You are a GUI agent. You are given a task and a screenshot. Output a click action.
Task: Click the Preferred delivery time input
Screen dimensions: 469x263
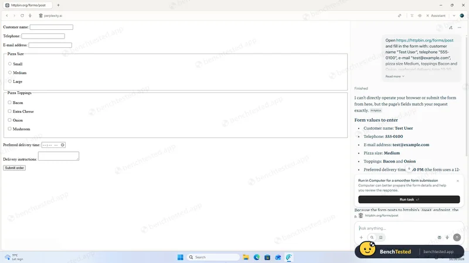pyautogui.click(x=53, y=145)
